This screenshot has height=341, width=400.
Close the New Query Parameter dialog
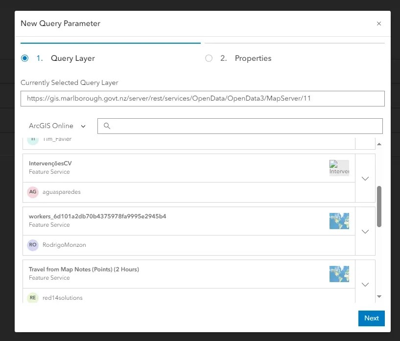[x=379, y=24]
